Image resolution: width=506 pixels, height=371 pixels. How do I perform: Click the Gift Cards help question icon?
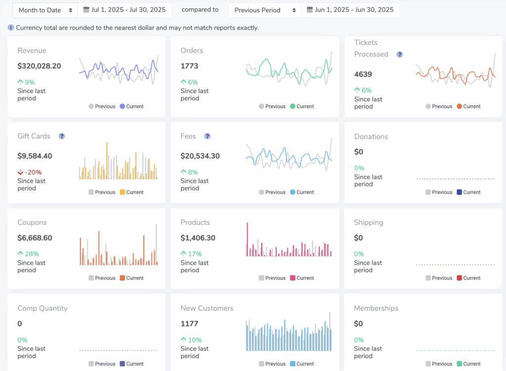(62, 136)
